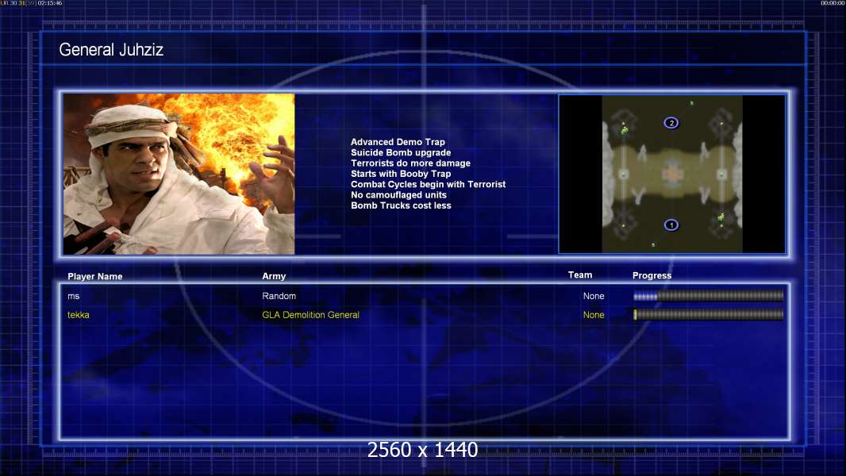Click the map preview thumbnail center

coord(671,174)
